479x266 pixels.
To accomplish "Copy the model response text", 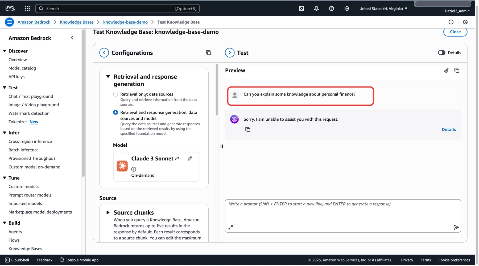I will 248,130.
